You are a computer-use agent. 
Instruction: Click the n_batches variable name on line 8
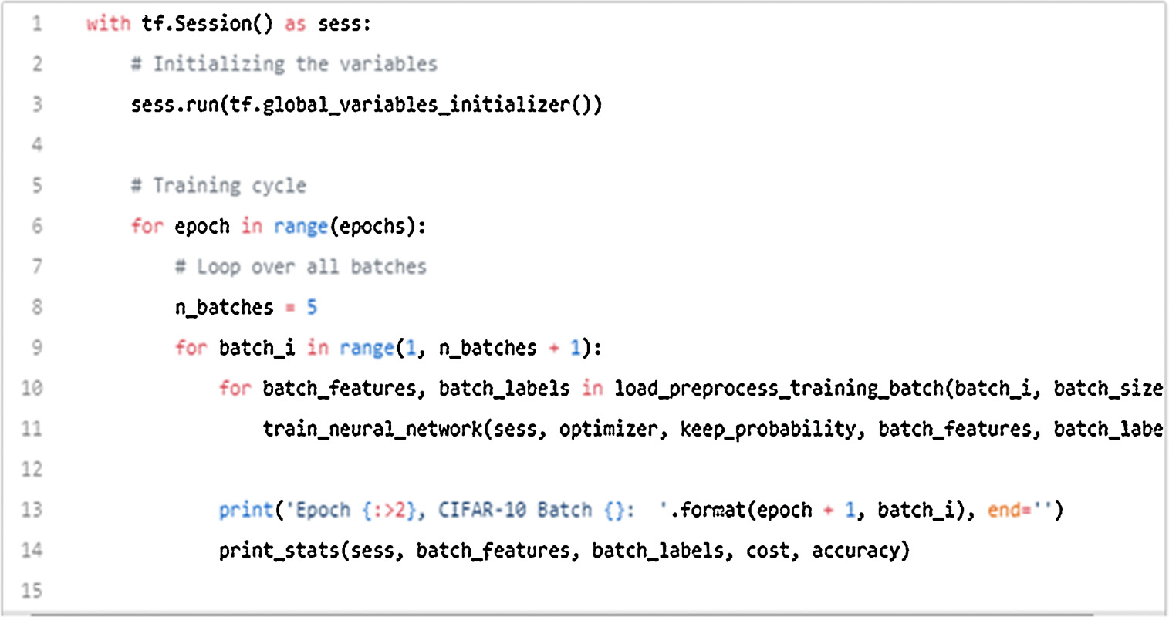tap(224, 307)
